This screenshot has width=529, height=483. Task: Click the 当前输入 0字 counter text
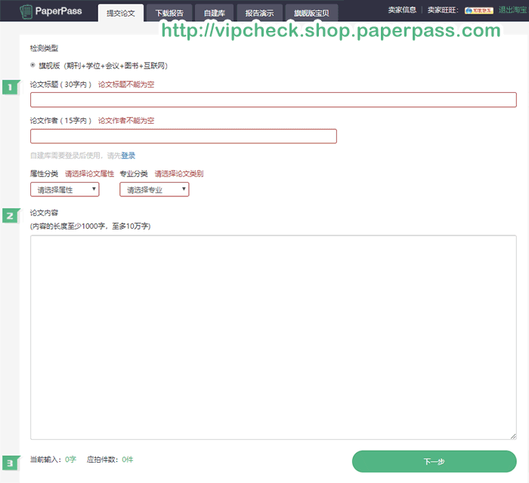[x=54, y=460]
